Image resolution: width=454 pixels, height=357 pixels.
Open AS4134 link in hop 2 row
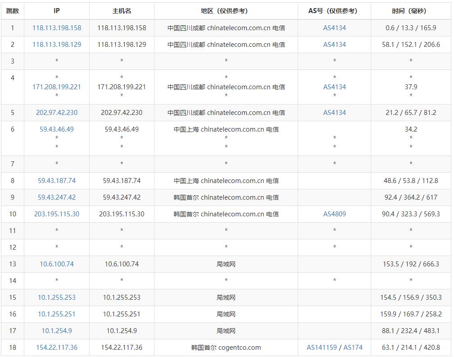[334, 44]
